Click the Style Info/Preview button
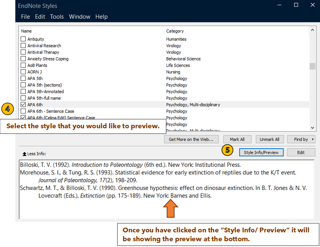This screenshot has height=247, width=320. point(261,152)
